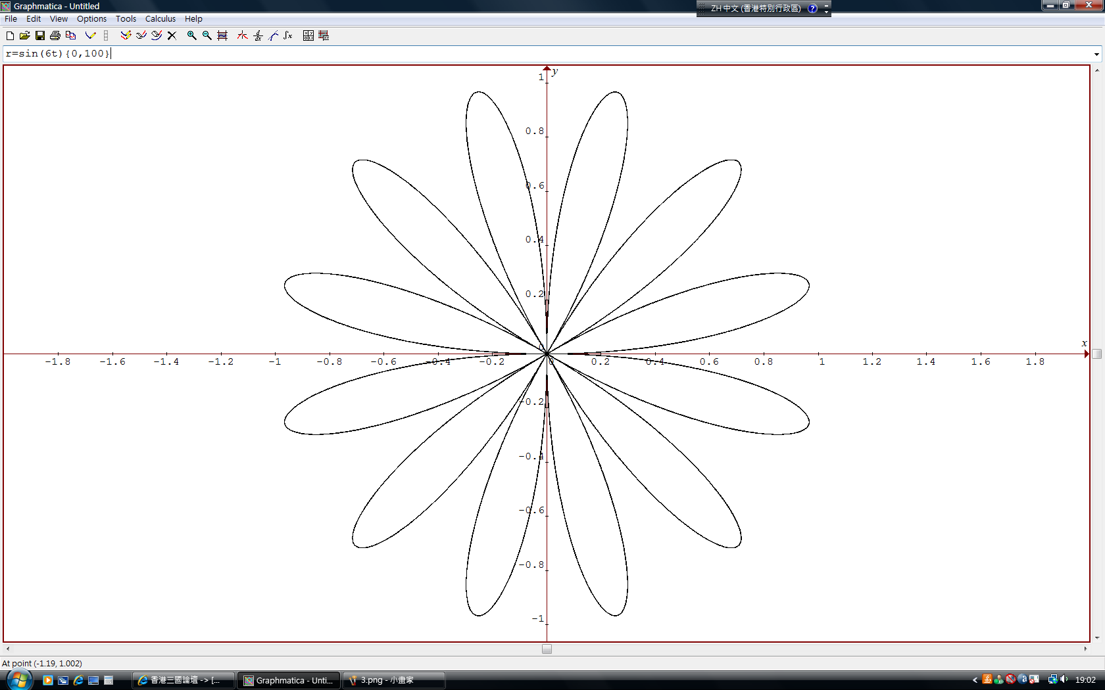This screenshot has width=1105, height=690.
Task: Click the Graphmatica taskbar button
Action: (x=289, y=680)
